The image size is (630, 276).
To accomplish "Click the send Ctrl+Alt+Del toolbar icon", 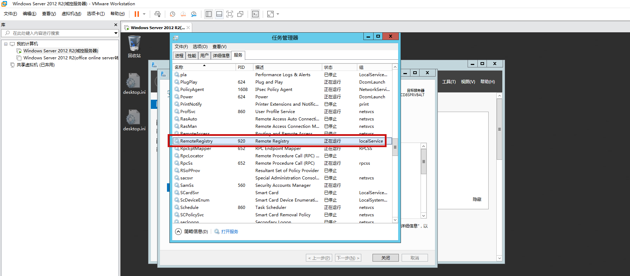I will click(157, 14).
